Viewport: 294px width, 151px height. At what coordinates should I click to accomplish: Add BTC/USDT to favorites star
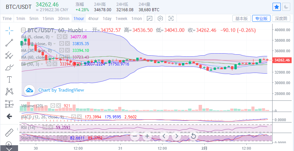[x=276, y=7]
